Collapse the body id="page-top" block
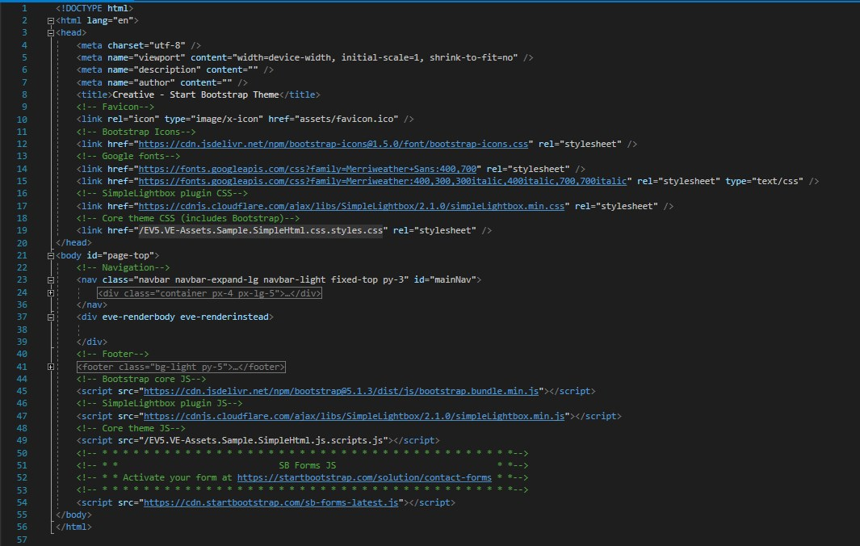The width and height of the screenshot is (860, 546). [50, 256]
